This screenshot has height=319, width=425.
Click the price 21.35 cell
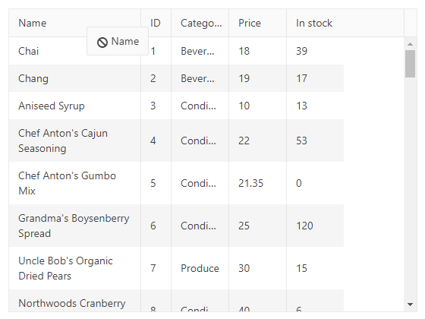coord(258,183)
